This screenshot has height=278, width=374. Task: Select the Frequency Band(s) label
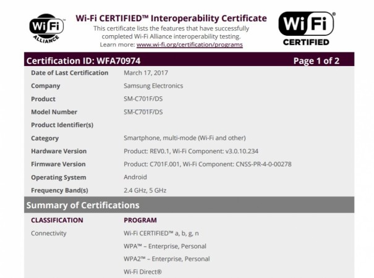tap(59, 190)
